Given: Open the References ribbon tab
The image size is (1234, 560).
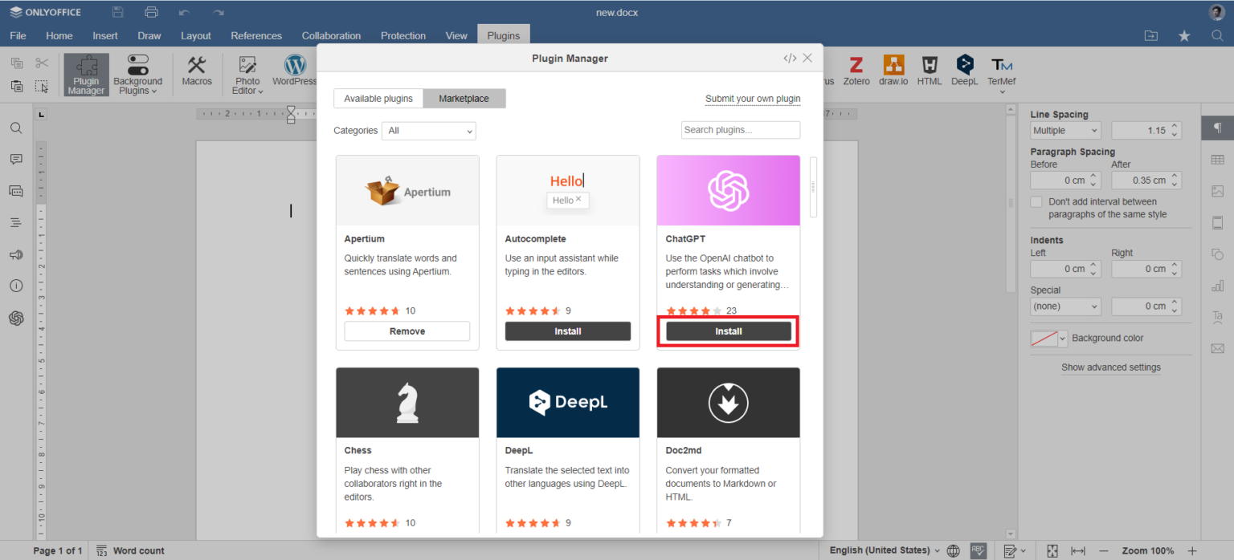Looking at the screenshot, I should [256, 35].
